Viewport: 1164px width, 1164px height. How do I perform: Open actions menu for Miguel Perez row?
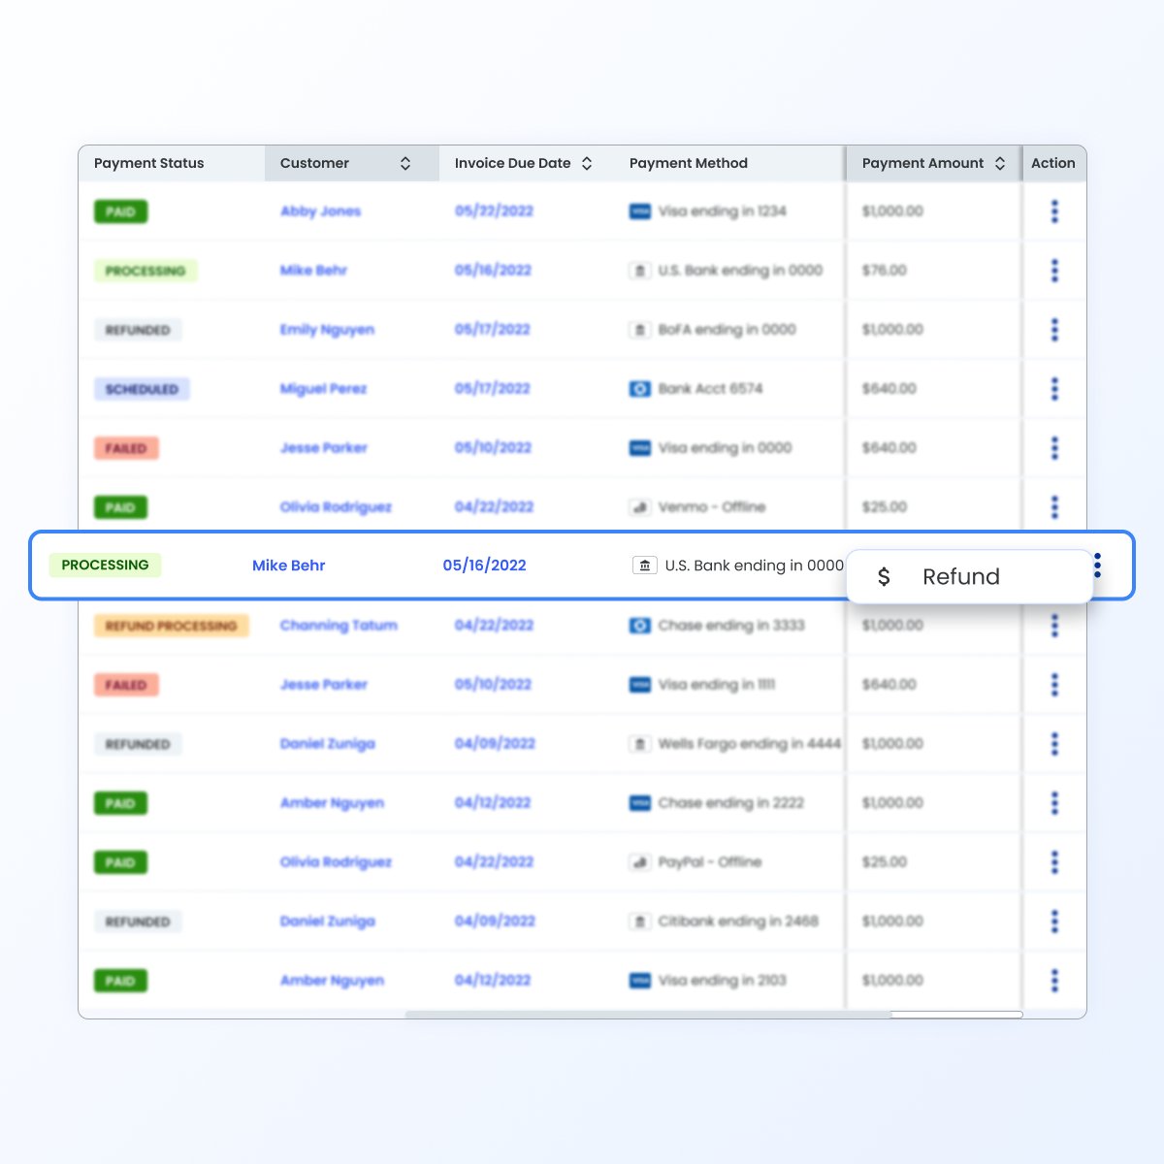[x=1054, y=389]
